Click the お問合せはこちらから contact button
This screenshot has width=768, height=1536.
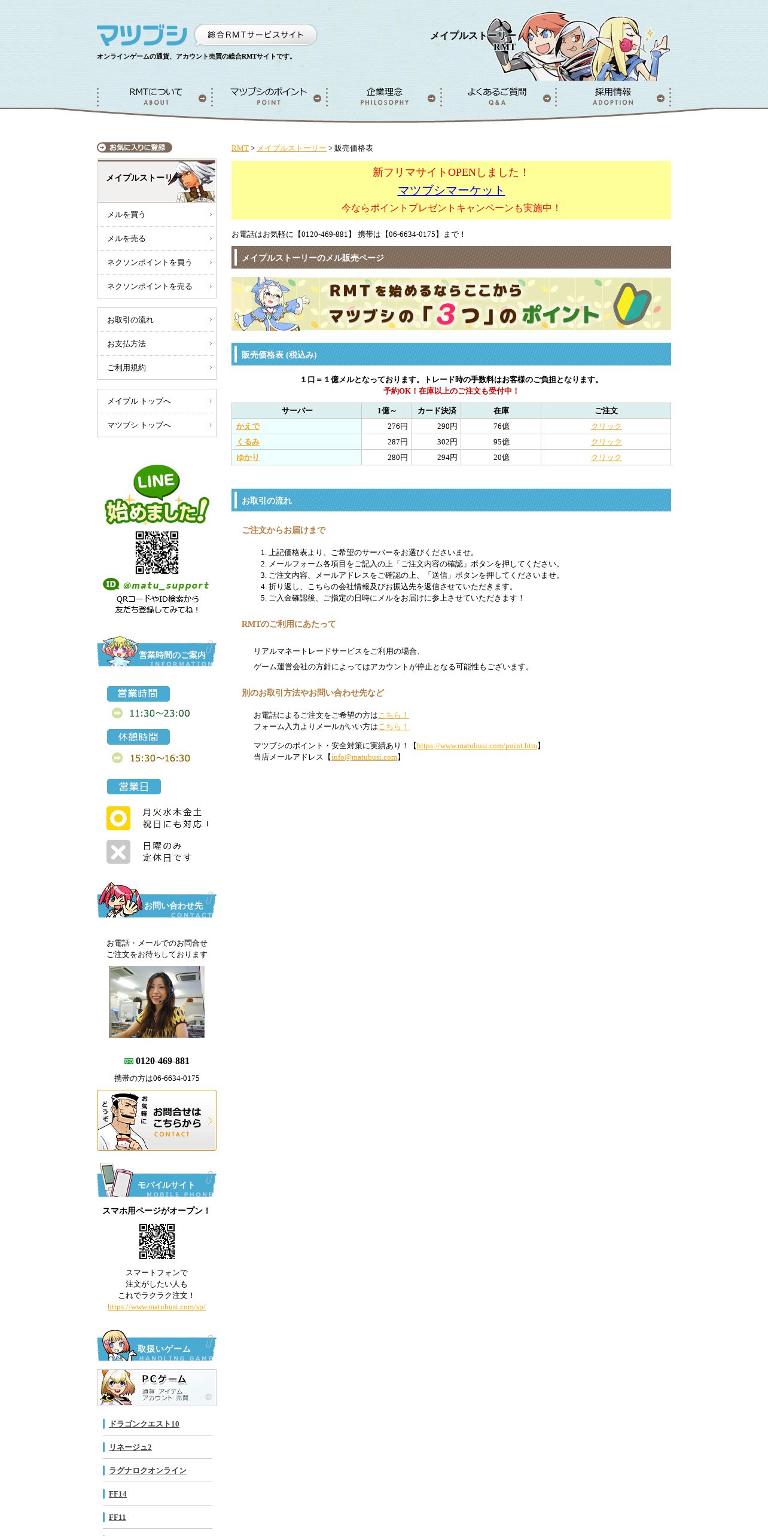(x=157, y=1120)
